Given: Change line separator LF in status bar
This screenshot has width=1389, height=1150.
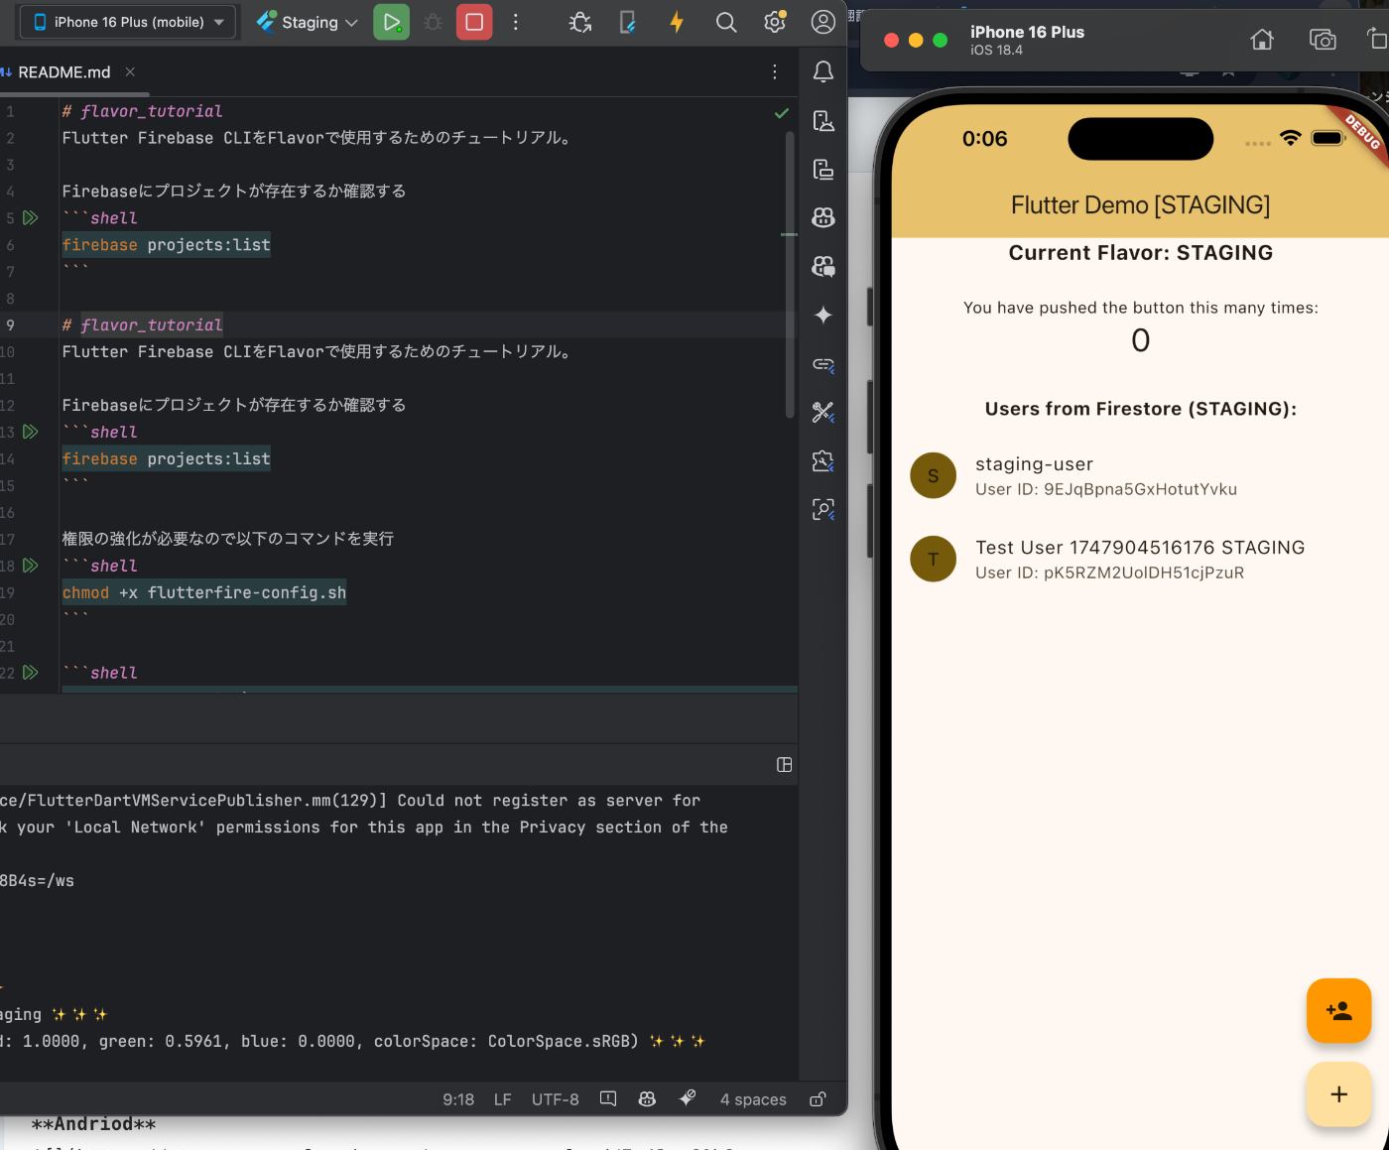Looking at the screenshot, I should coord(503,1099).
